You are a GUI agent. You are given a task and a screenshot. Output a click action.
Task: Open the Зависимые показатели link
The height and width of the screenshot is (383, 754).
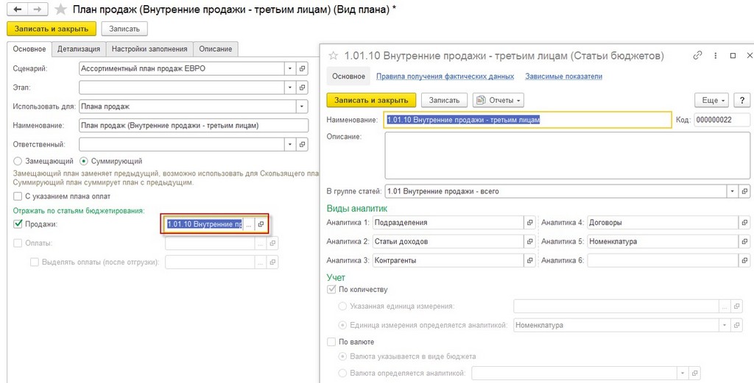tap(563, 76)
